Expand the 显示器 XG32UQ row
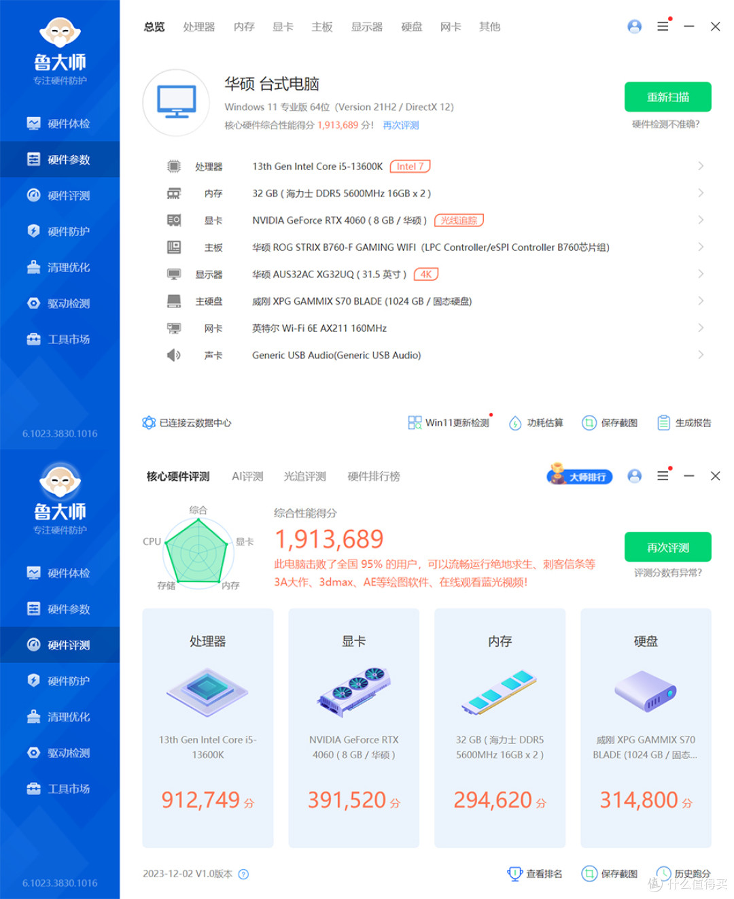 (435, 274)
